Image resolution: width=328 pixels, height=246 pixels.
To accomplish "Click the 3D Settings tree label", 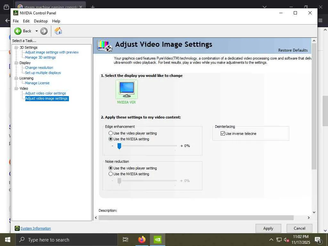I will pos(29,47).
